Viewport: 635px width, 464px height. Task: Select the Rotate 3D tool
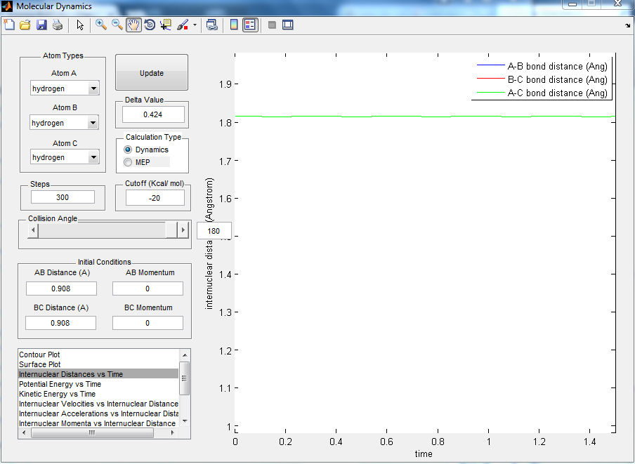(150, 25)
